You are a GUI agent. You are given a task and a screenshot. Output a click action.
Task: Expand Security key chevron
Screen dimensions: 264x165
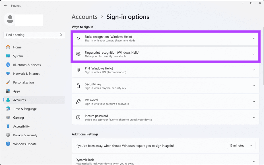[x=254, y=86]
